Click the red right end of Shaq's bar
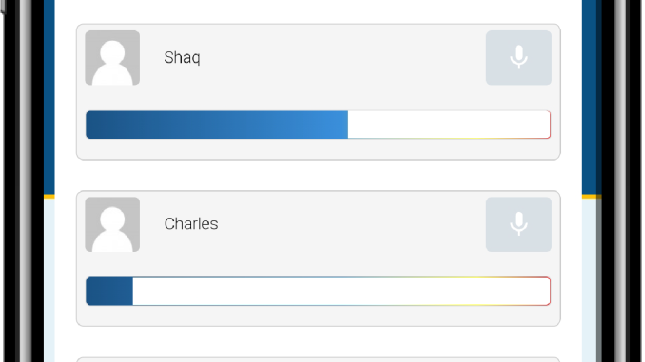The height and width of the screenshot is (362, 645). coord(549,124)
